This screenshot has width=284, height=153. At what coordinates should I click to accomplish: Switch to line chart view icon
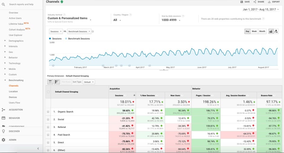(x=271, y=31)
